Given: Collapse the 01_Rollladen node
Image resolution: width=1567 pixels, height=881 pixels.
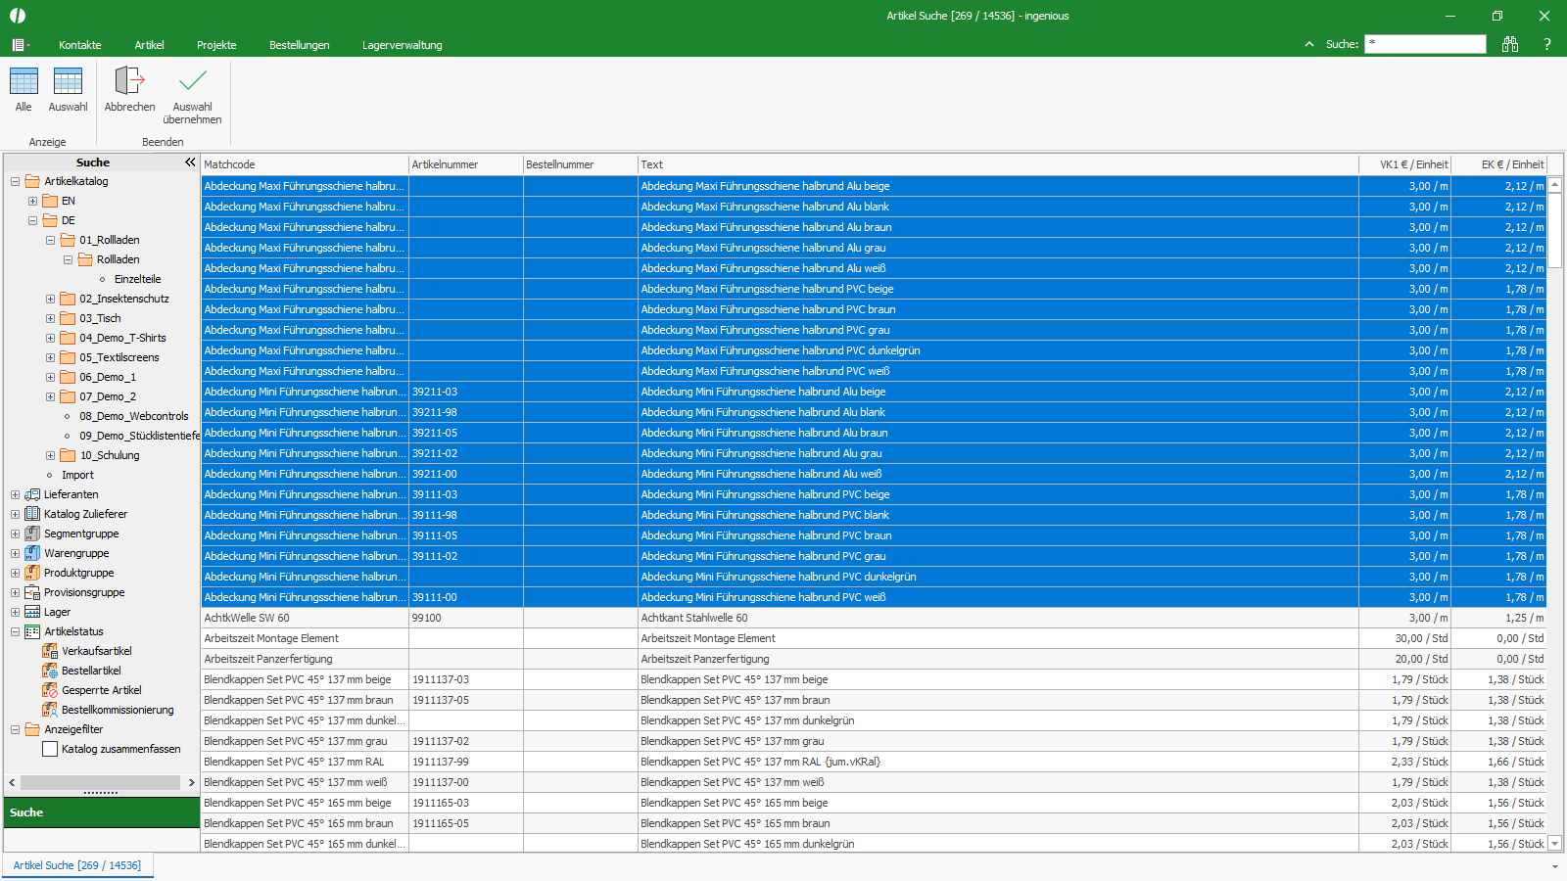Looking at the screenshot, I should click(x=50, y=240).
